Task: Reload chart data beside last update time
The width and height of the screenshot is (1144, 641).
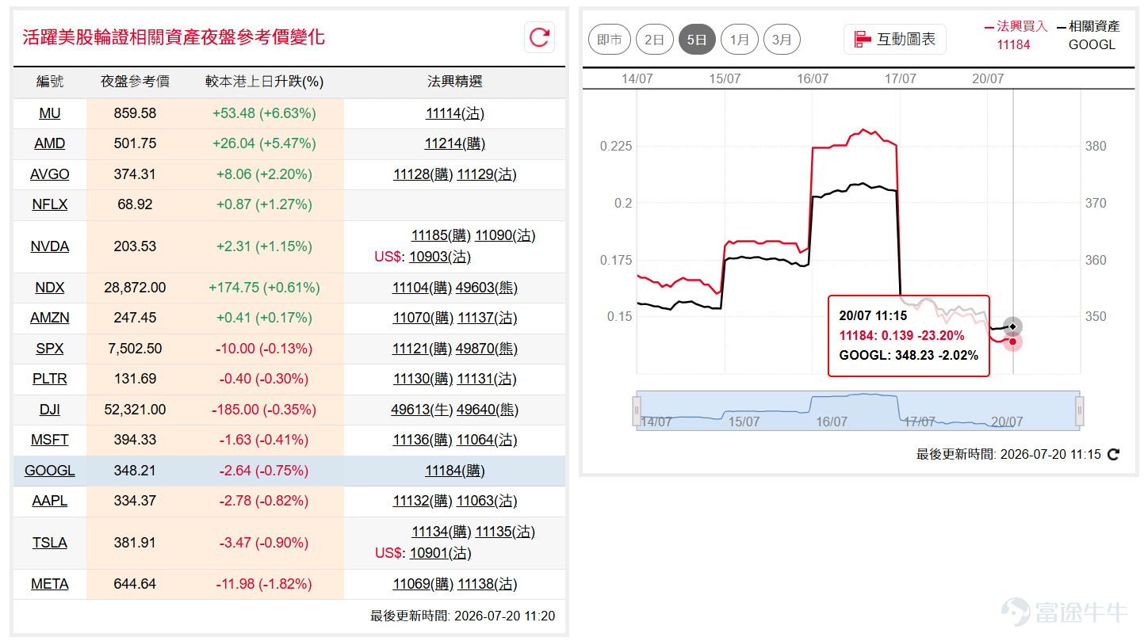Action: [x=1113, y=454]
